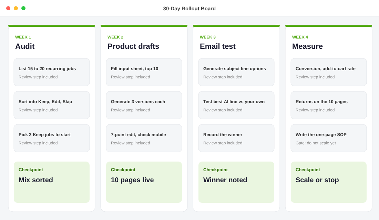Click the 'Checkpoint' label above 'Mix sorted'

point(31,170)
